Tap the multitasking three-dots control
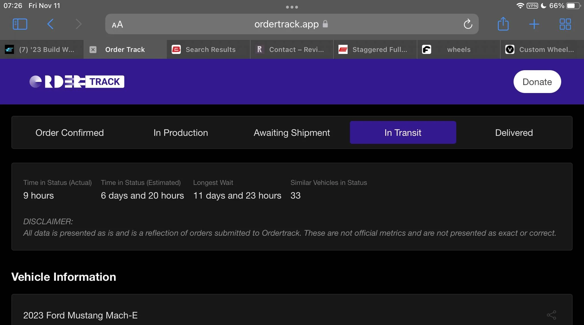This screenshot has width=584, height=325. coord(292,7)
